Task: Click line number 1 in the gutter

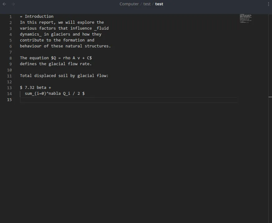Action: (11, 16)
